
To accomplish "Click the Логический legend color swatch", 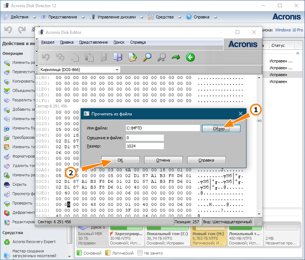I will pos(108,253).
